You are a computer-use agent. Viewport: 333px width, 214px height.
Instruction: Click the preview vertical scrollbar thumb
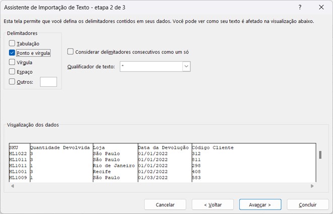tap(320, 154)
